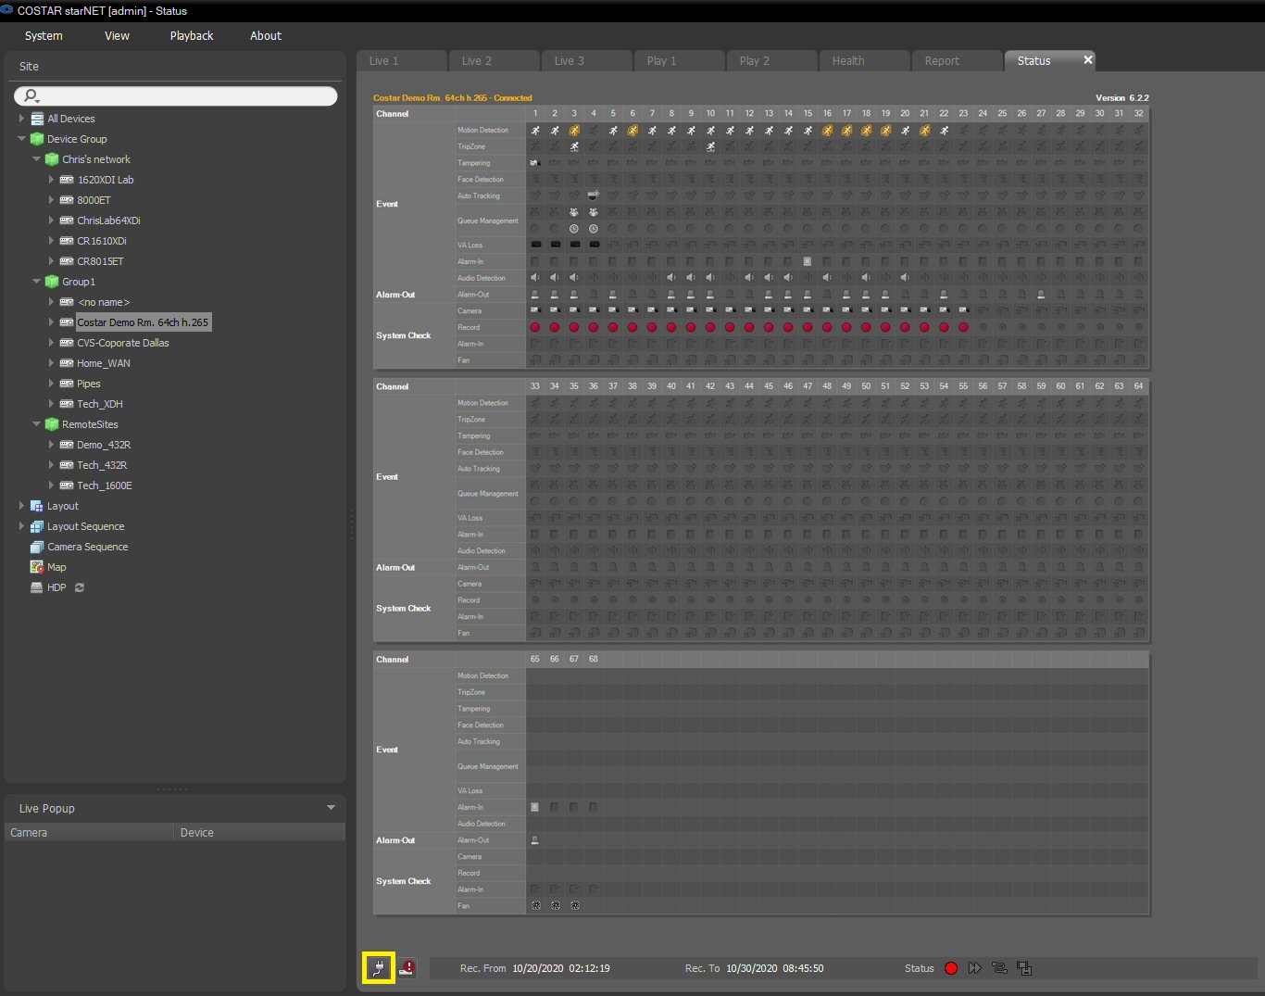Viewport: 1265px width, 996px height.
Task: Expand the 8000ET device node
Action: [x=52, y=200]
